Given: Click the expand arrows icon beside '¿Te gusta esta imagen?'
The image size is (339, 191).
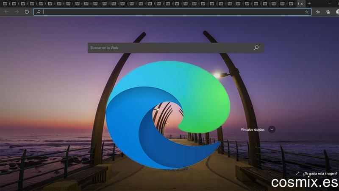Looking at the screenshot, I should tap(297, 173).
